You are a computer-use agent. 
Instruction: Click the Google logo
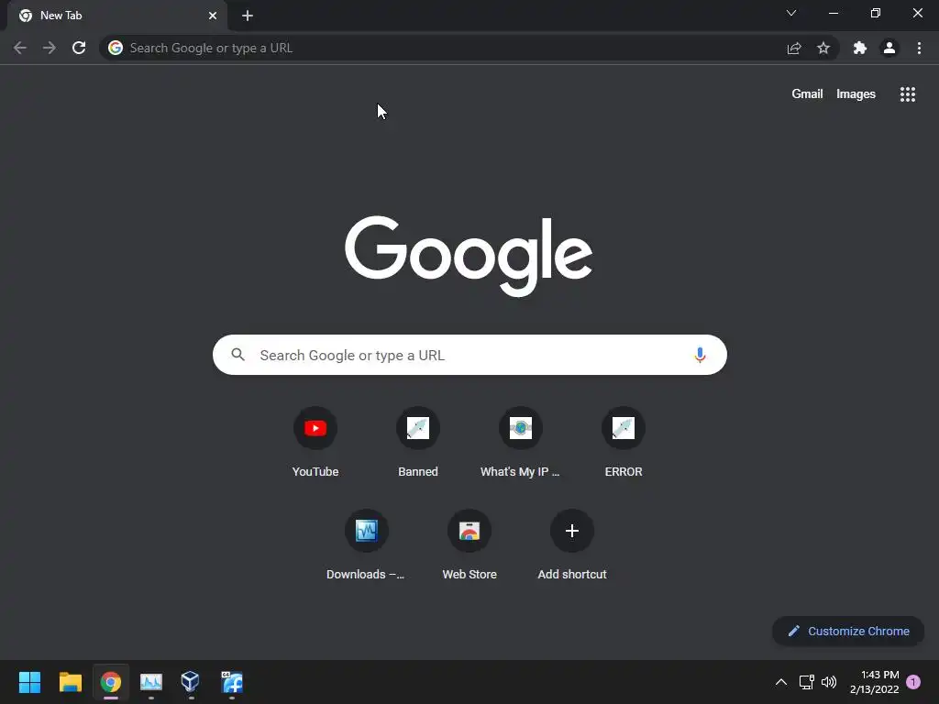[x=469, y=257]
